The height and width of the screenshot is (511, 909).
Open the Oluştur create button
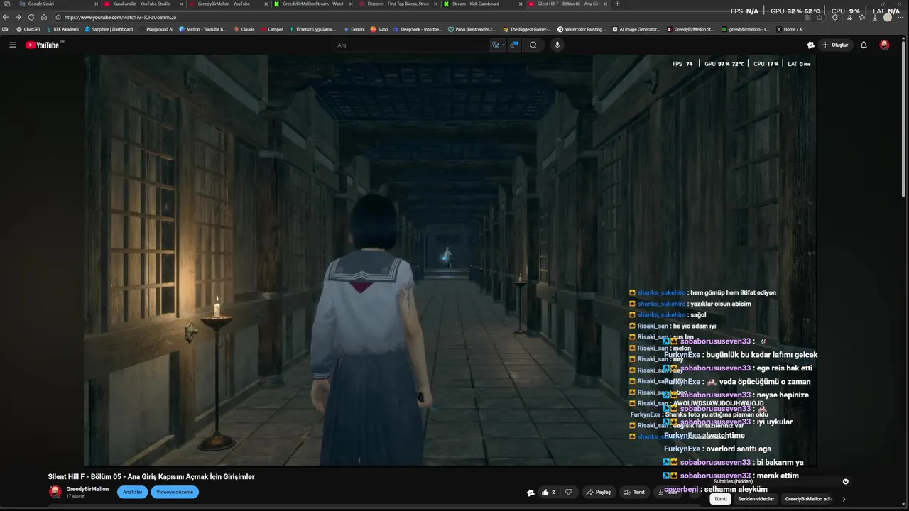tap(835, 45)
